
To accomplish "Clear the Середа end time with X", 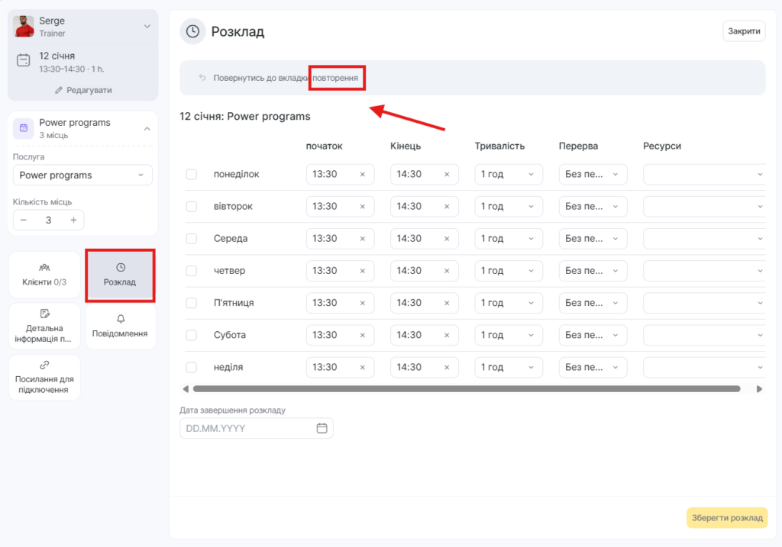I will [x=447, y=239].
